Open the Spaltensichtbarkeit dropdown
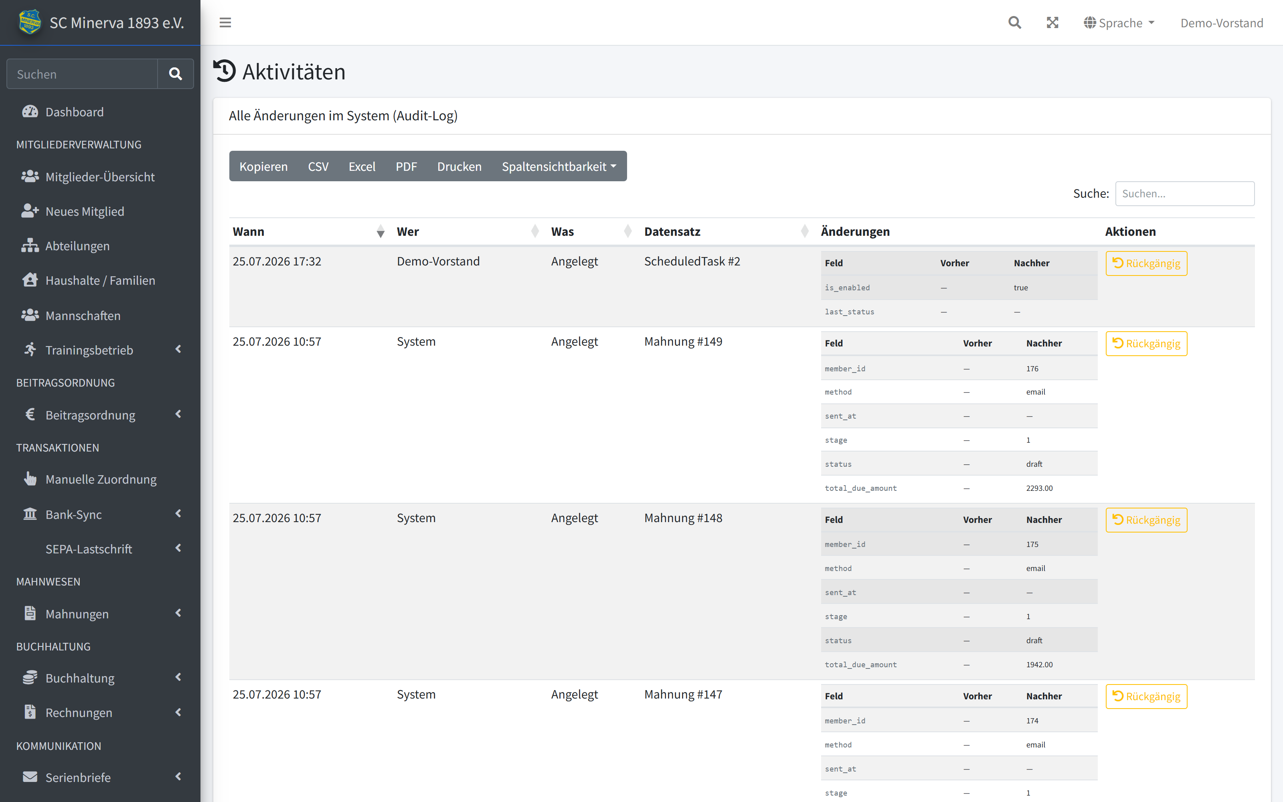 pyautogui.click(x=559, y=166)
